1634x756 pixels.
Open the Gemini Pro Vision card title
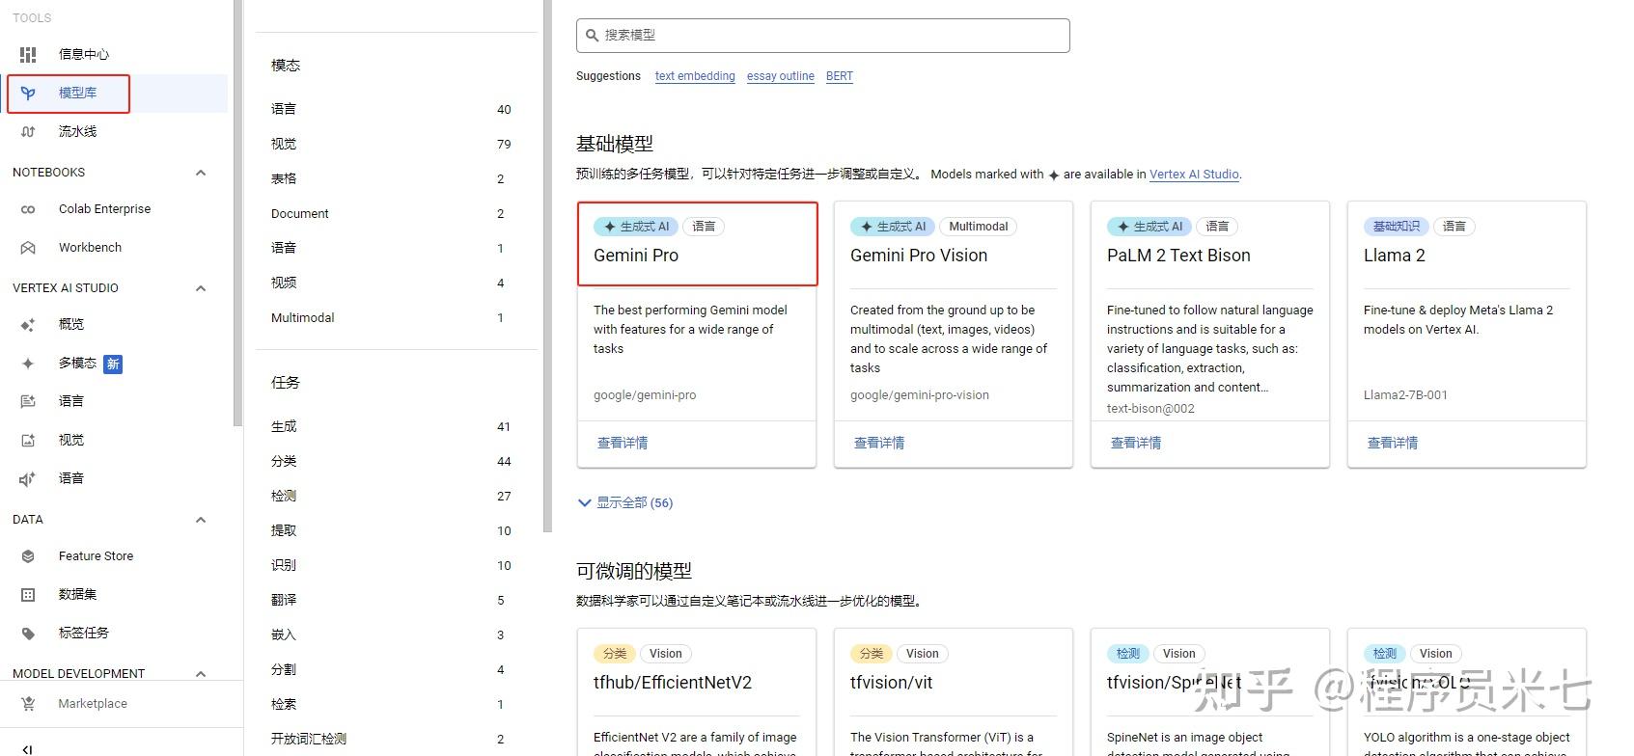(x=919, y=256)
